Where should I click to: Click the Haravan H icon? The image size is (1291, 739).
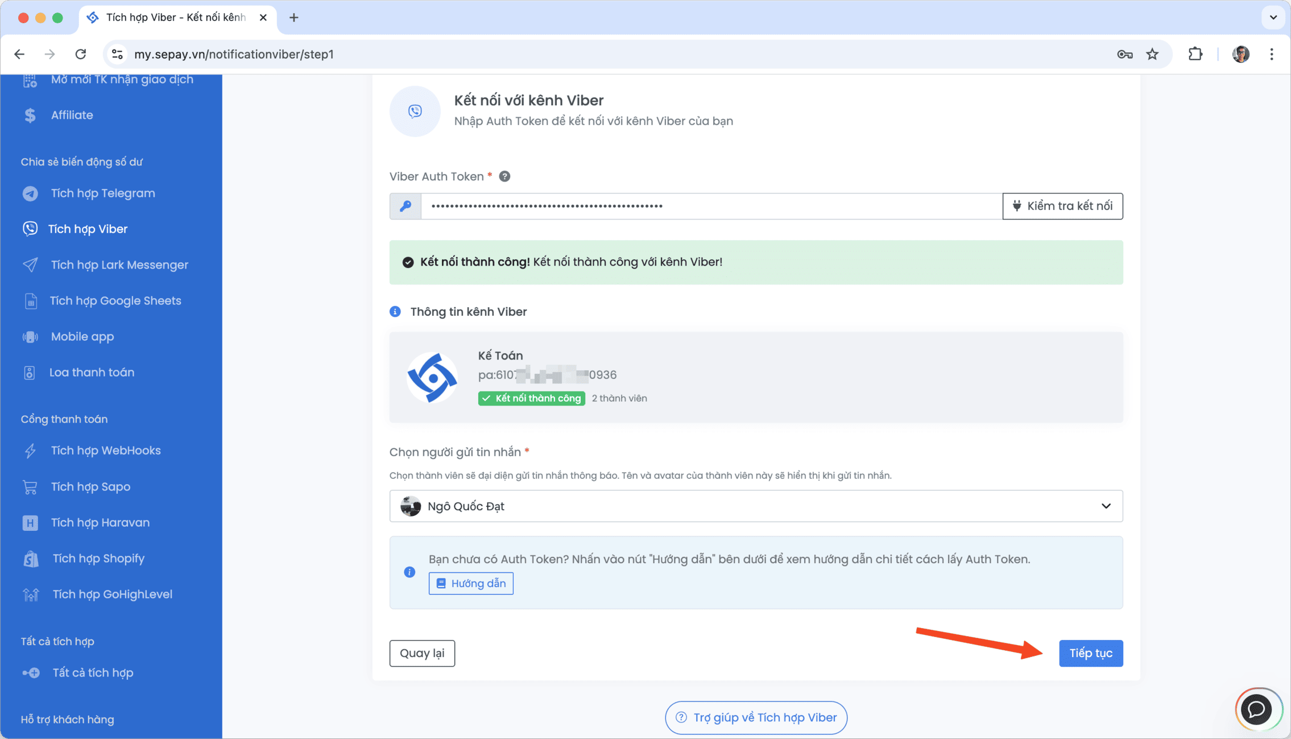(30, 523)
